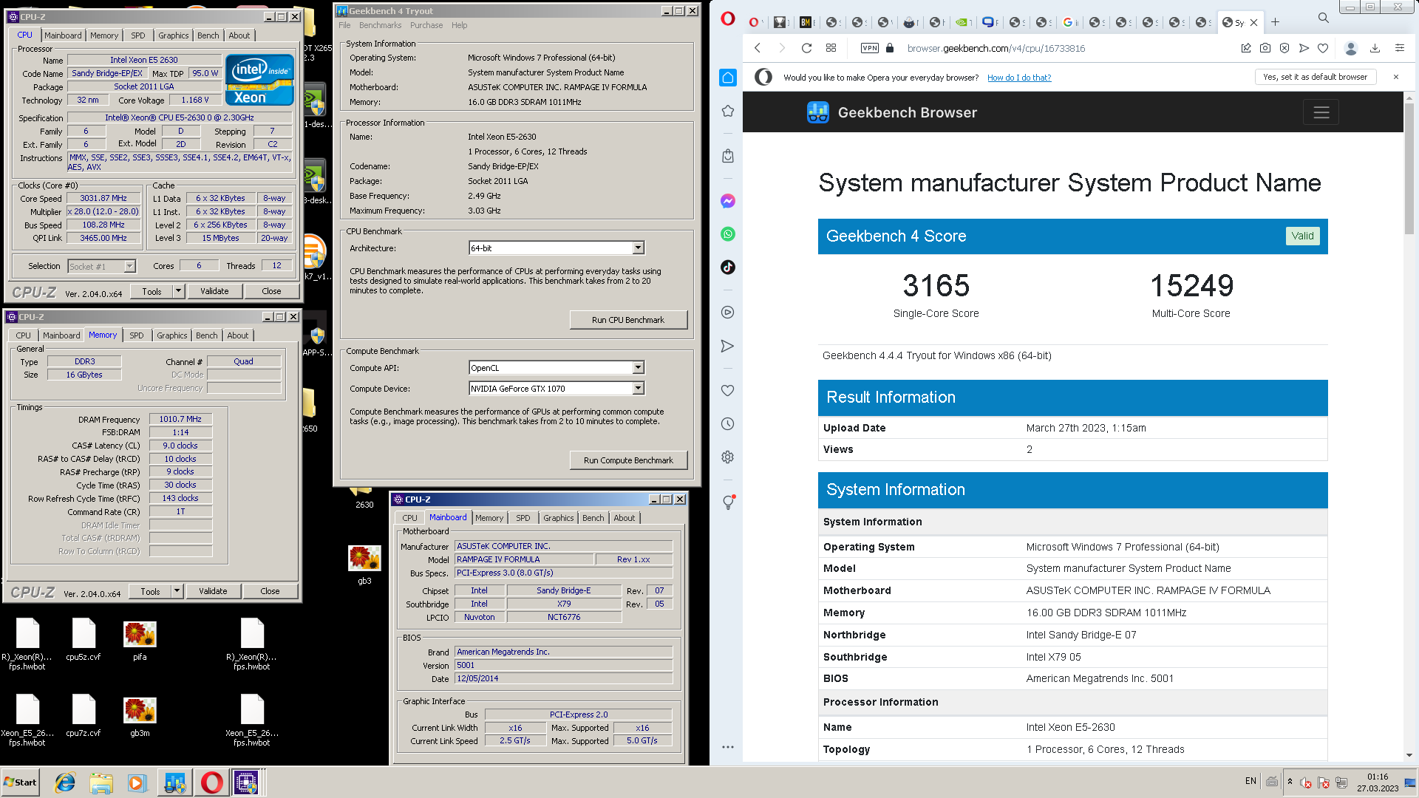This screenshot has height=798, width=1419.
Task: Send page to My Flow arrow icon
Action: pos(1304,48)
